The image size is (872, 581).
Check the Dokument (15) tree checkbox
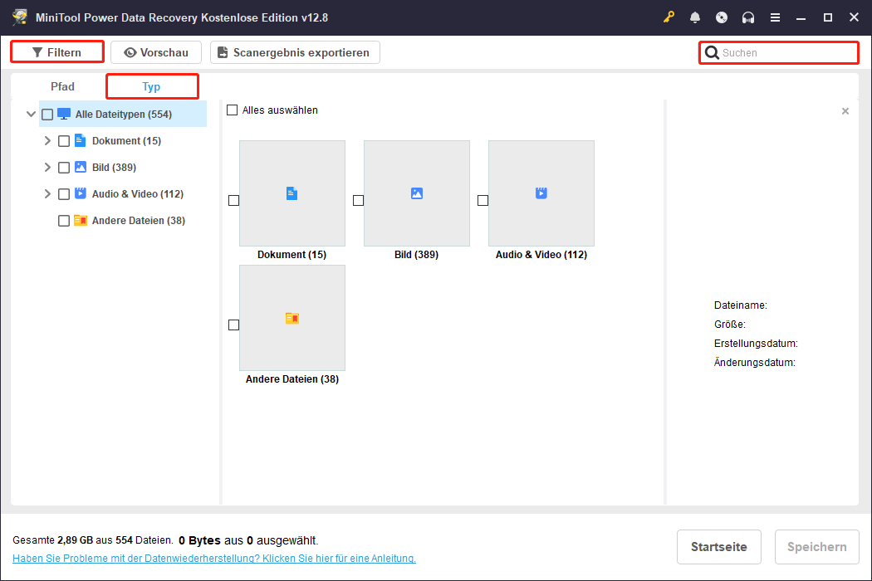click(64, 141)
